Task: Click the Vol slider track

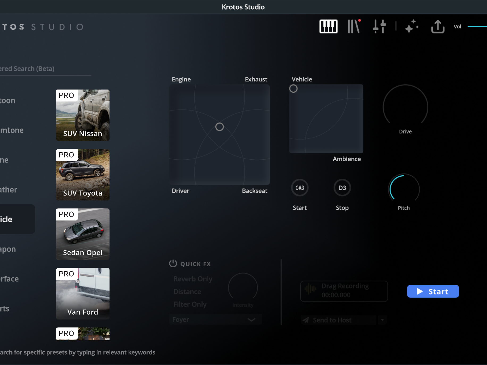Action: click(477, 27)
